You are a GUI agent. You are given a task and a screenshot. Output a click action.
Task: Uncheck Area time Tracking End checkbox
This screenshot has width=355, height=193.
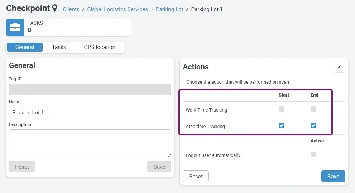coord(313,125)
